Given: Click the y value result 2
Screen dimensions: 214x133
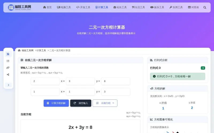Looking at the screenshot, I should (x=192, y=108).
